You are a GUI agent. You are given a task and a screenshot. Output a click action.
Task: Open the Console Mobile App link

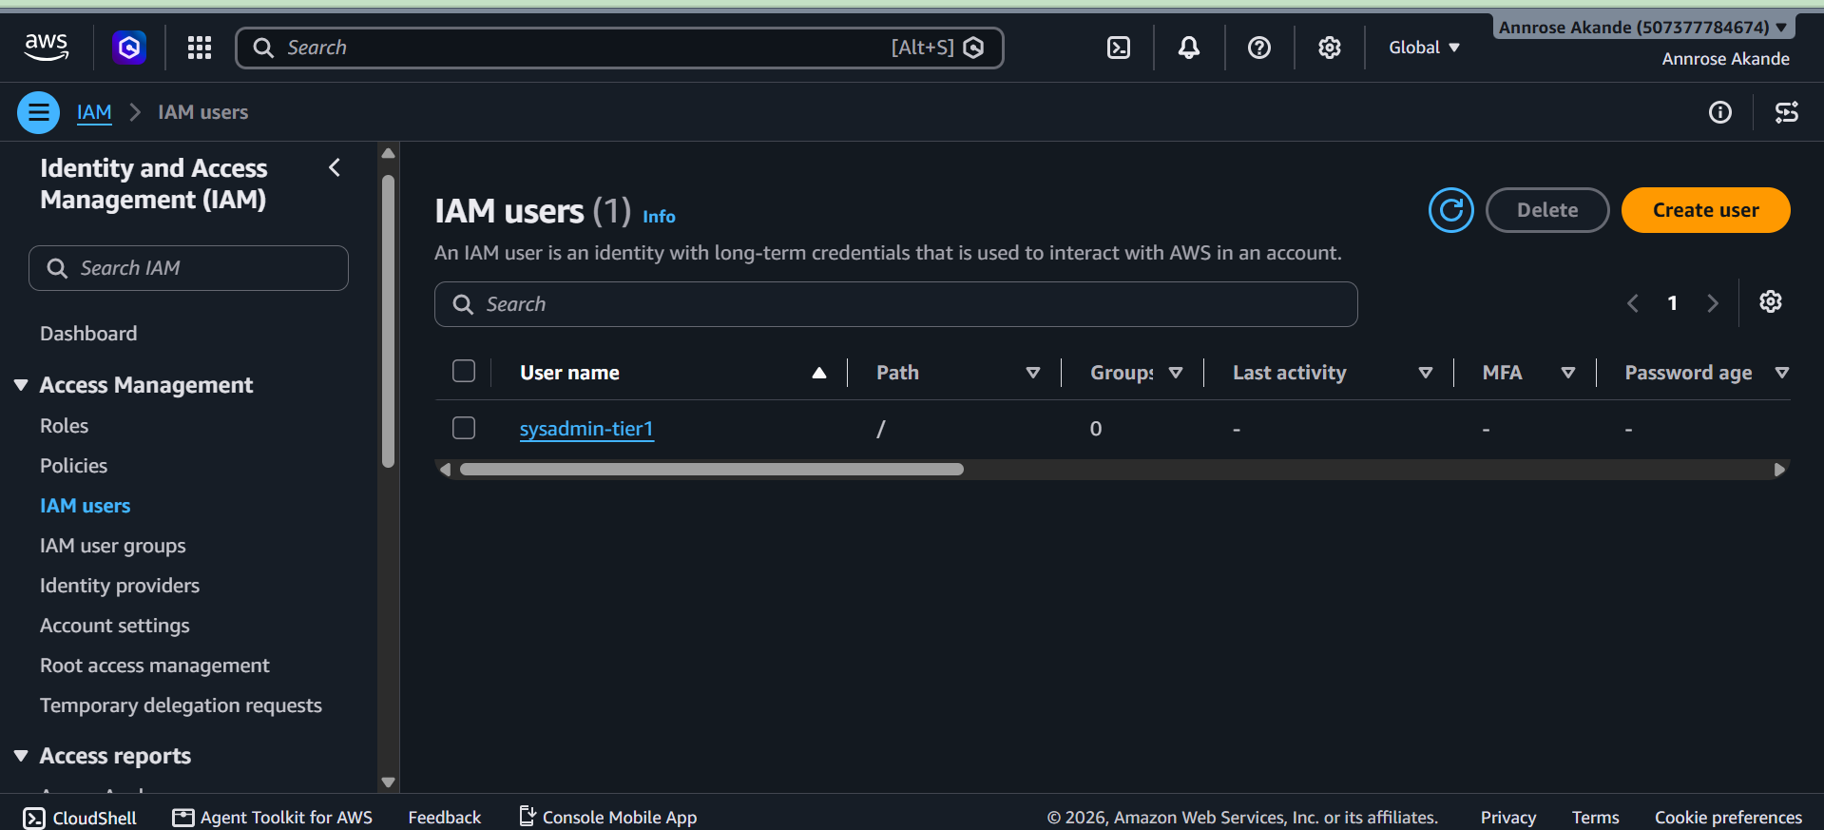pyautogui.click(x=608, y=818)
